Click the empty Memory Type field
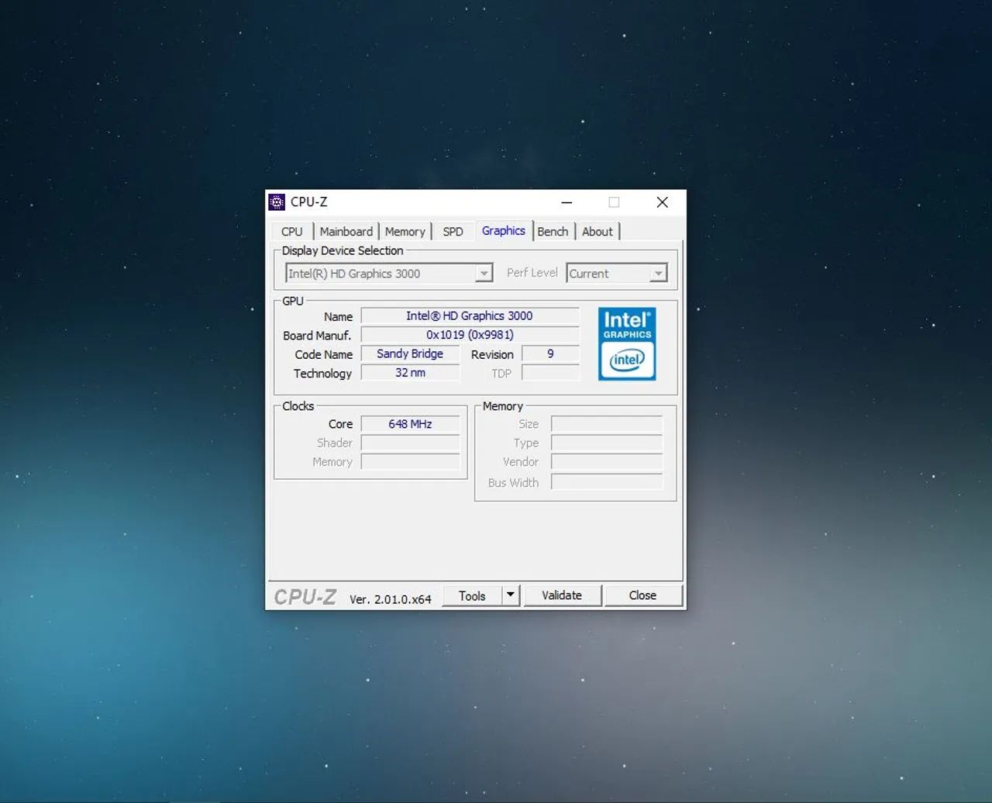992x803 pixels. pyautogui.click(x=607, y=443)
